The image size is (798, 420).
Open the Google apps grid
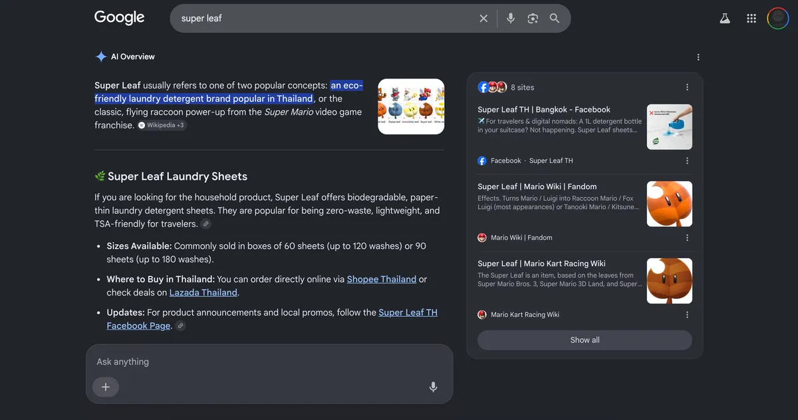pos(751,19)
